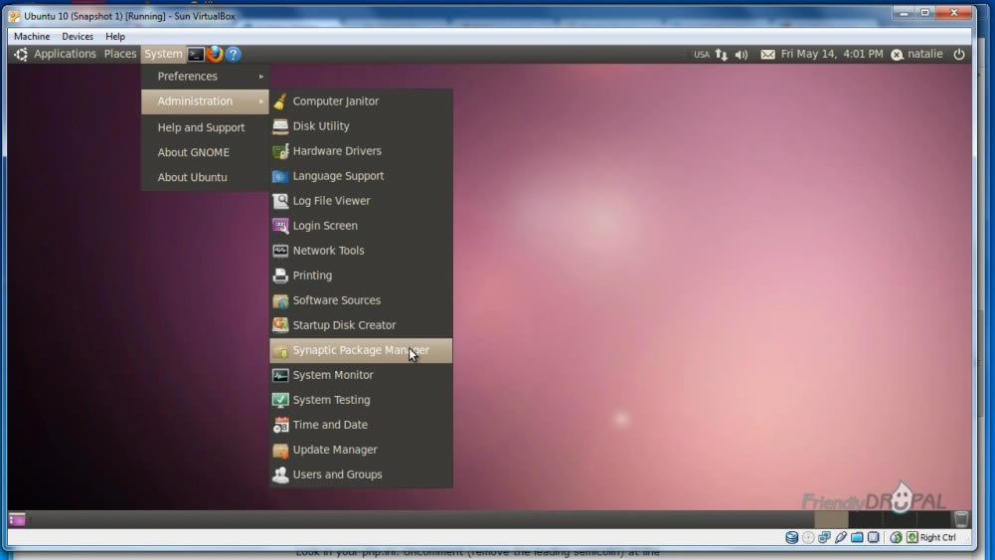Open the natalie user menu
Image resolution: width=995 pixels, height=560 pixels.
pos(916,54)
